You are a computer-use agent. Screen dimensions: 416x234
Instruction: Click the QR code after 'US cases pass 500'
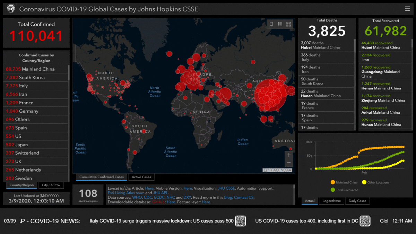(241, 221)
